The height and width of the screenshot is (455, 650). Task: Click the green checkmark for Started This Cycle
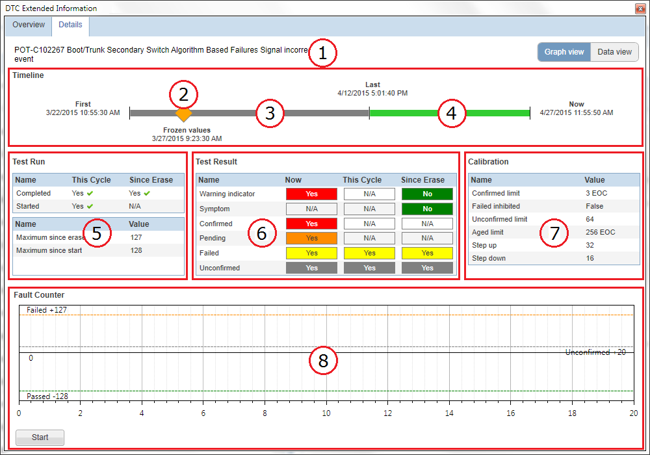pos(90,206)
